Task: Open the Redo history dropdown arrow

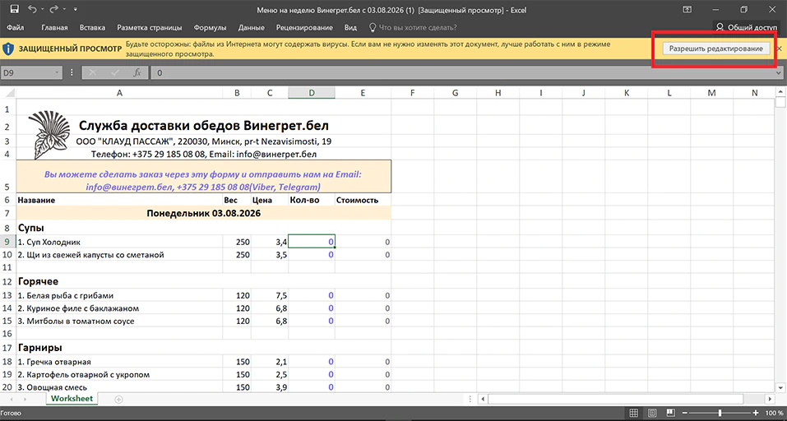Action: pyautogui.click(x=62, y=10)
